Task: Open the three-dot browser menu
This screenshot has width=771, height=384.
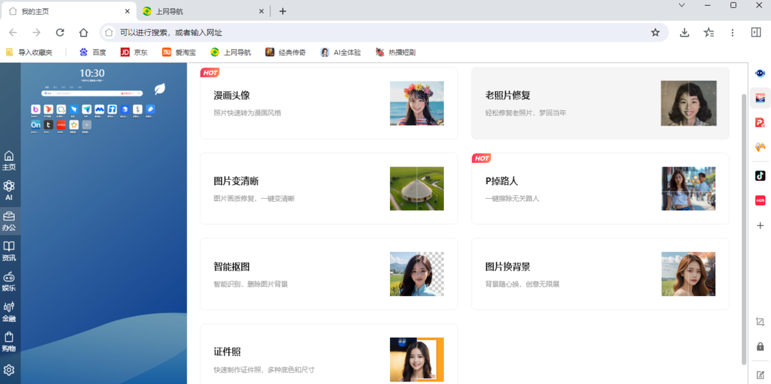Action: (732, 33)
